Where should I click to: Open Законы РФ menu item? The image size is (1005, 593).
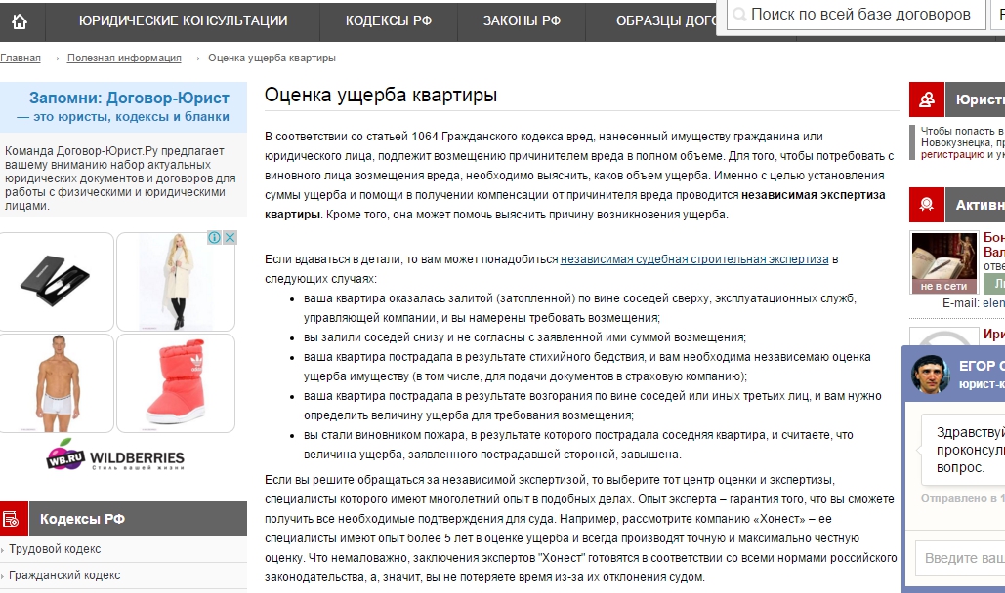pyautogui.click(x=522, y=21)
